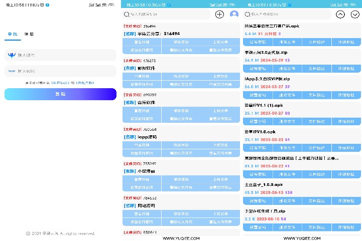This screenshot has height=241, width=362.
Task: Click the circled down-arrow icon
Action: pyautogui.click(x=354, y=15)
